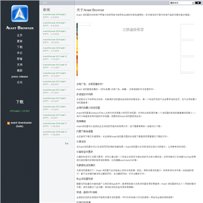Click the 无痕隐私浏览模式 section heading
Viewport: 203px width, 203px height.
click(86, 165)
